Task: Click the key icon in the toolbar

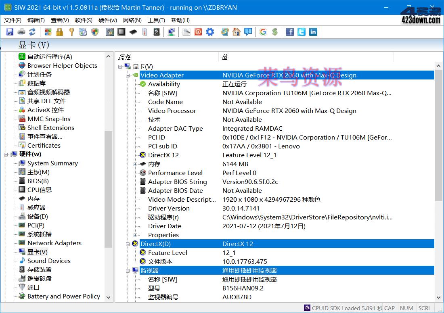Action: click(x=71, y=31)
